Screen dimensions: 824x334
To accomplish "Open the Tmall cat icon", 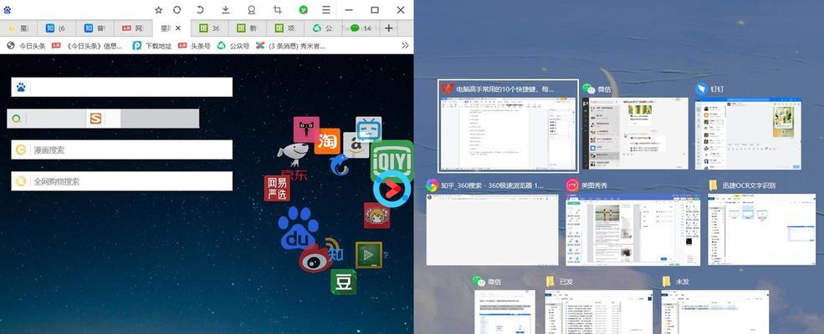I will click(x=306, y=129).
